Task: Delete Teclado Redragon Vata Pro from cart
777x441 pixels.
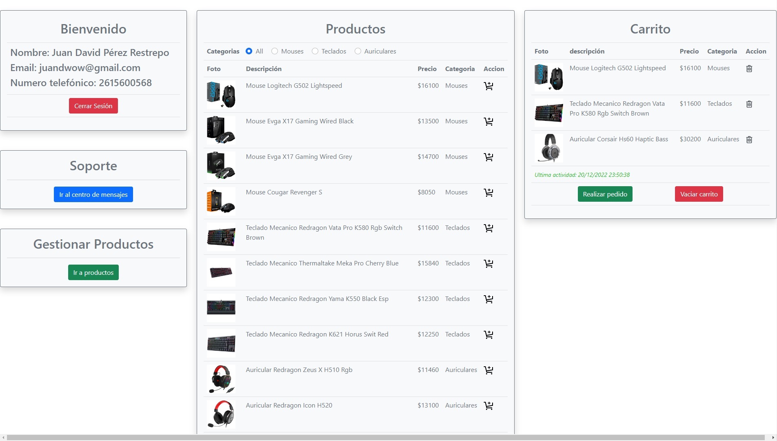Action: (x=749, y=104)
